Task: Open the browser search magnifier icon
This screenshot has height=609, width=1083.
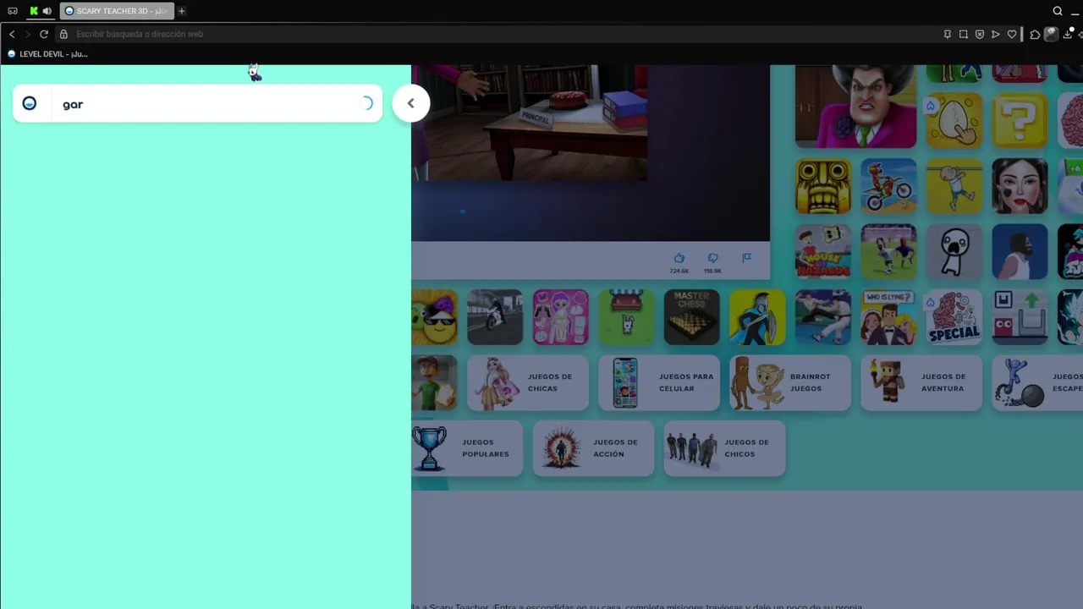Action: [1058, 11]
